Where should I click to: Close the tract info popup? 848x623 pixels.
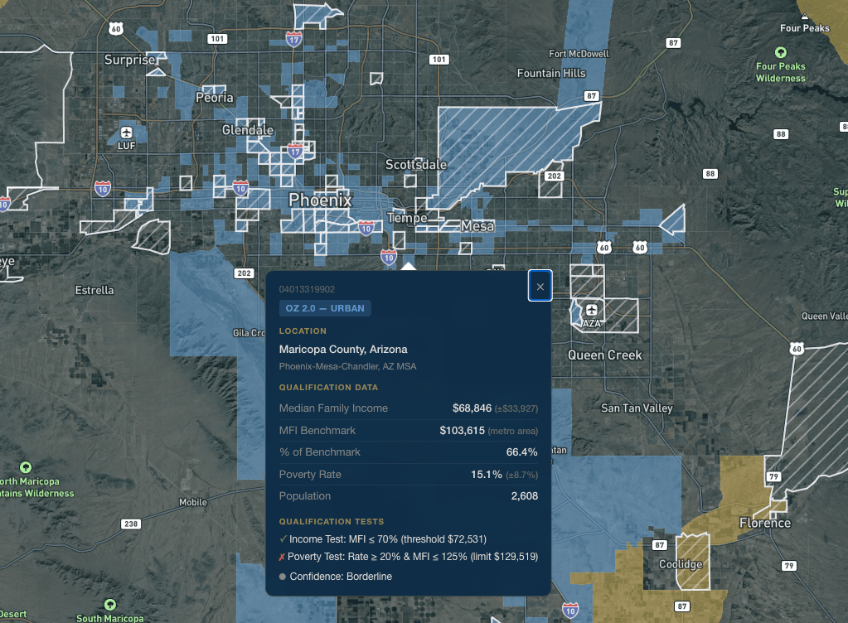tap(540, 285)
